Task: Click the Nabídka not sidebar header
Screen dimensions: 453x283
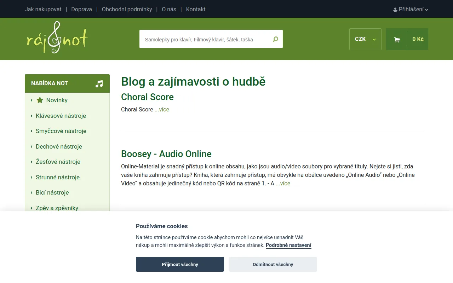Action: click(67, 83)
